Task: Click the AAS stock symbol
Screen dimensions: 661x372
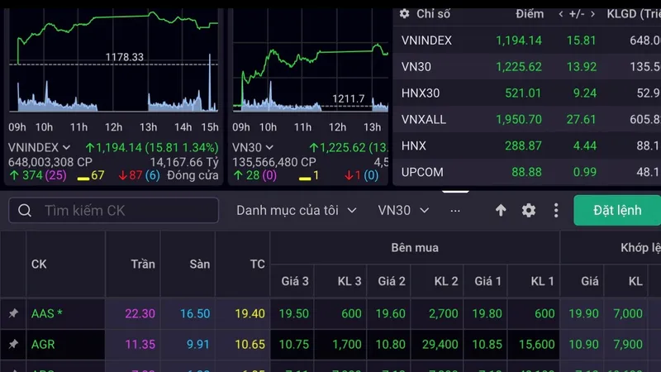Action: [46, 313]
